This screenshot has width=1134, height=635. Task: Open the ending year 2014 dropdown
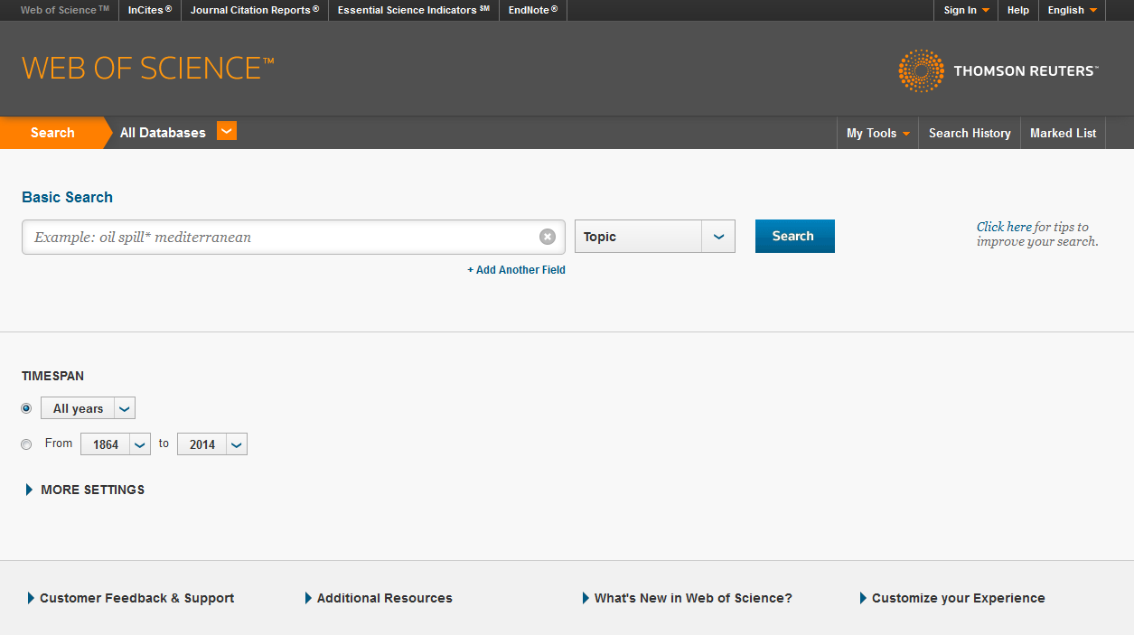tap(236, 444)
